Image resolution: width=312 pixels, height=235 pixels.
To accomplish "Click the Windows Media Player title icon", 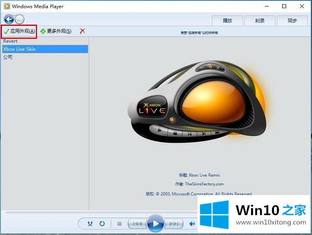I will coord(7,6).
